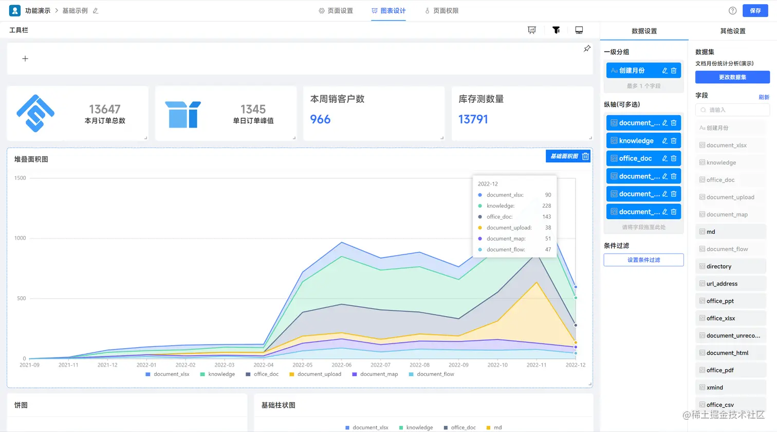Select 创建月份 in the 字段 list
Screen dimensions: 777x432
tap(731, 128)
